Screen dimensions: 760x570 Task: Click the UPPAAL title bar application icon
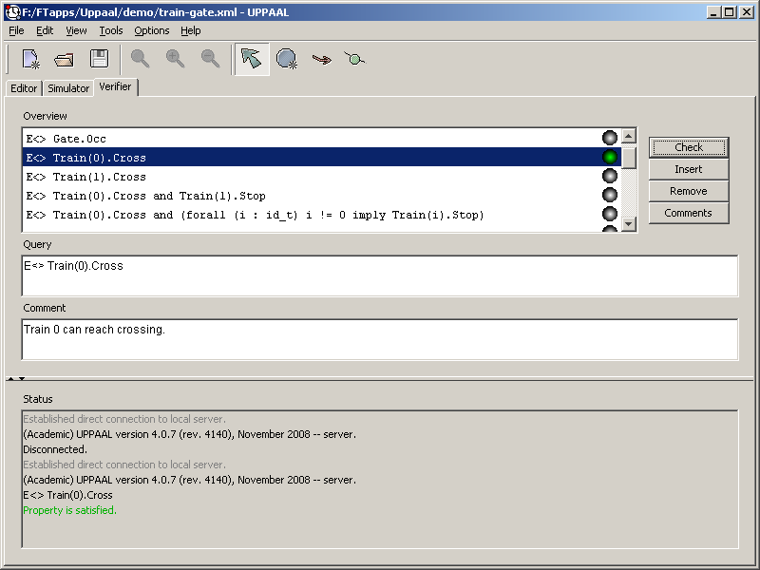pyautogui.click(x=12, y=12)
